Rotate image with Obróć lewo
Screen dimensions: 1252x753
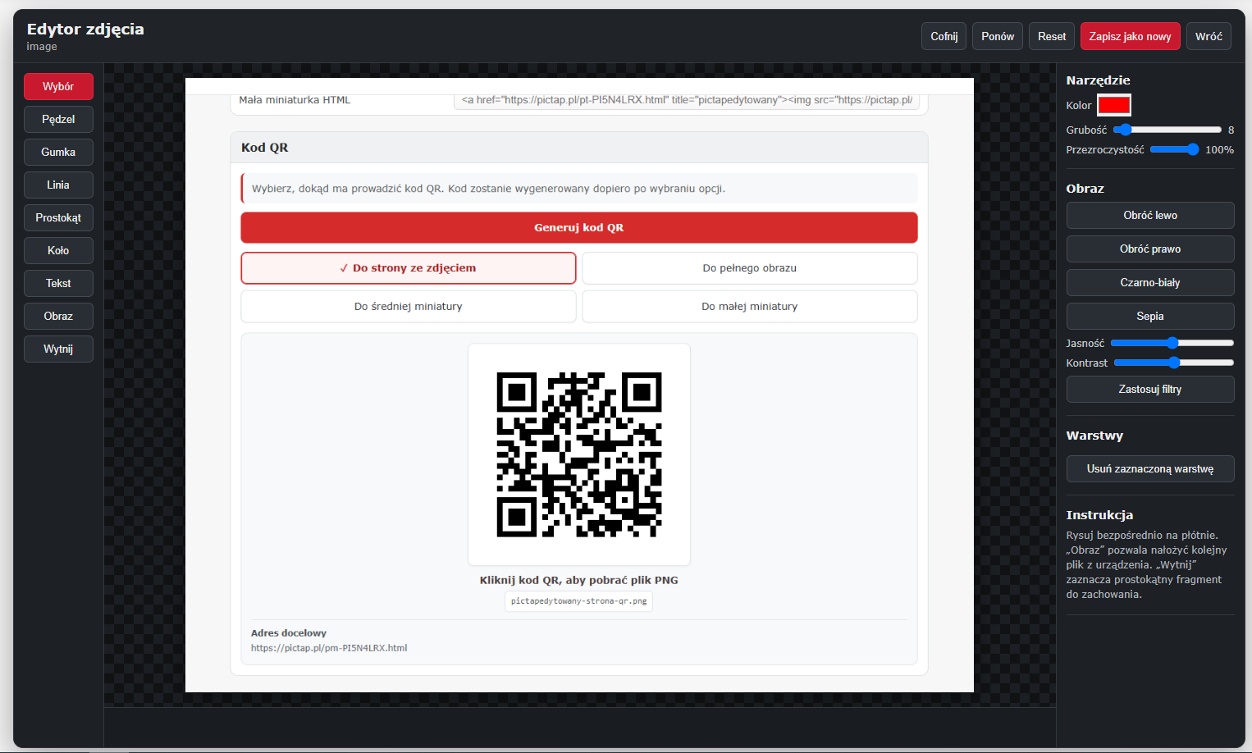(1150, 215)
